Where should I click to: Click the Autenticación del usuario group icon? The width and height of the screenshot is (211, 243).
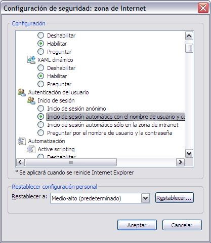tap(22, 92)
